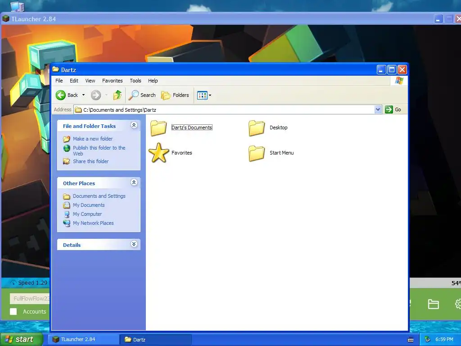Click the Start Menu folder label
Viewport: 461px width, 346px height.
(282, 153)
